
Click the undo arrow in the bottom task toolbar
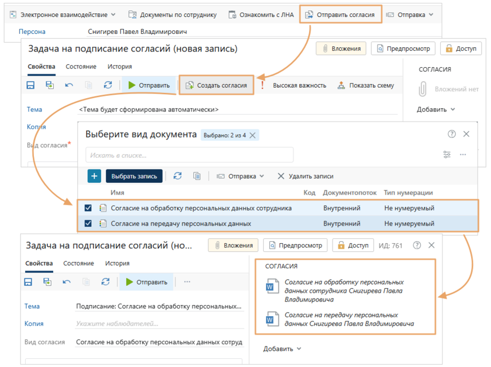click(x=66, y=282)
